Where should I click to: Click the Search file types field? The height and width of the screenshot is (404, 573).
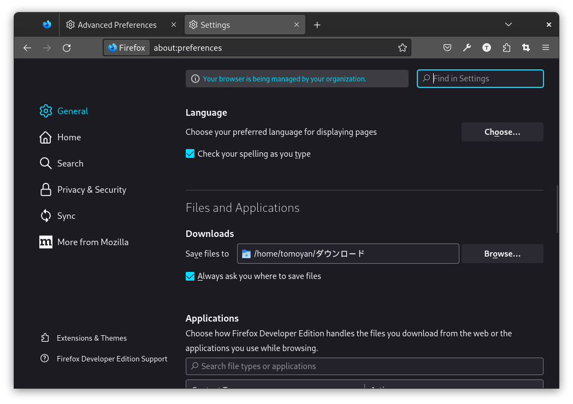click(364, 366)
